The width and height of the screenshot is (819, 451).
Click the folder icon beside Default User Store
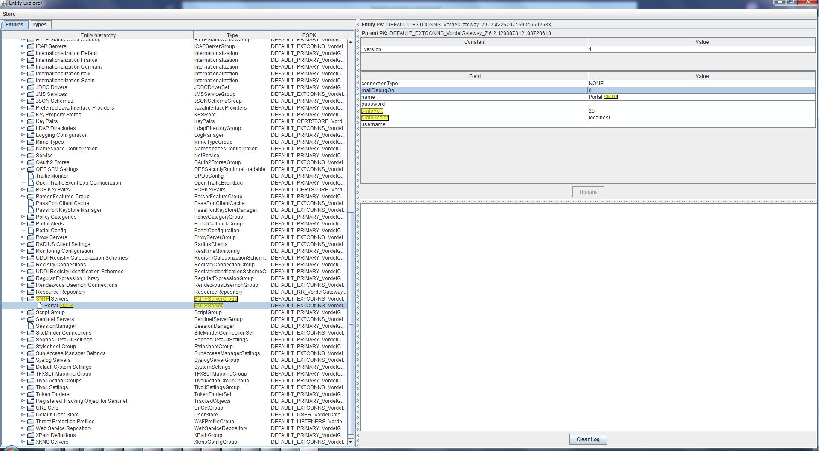31,415
